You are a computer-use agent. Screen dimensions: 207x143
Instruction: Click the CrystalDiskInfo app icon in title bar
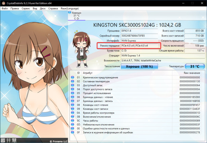(x=3, y=3)
